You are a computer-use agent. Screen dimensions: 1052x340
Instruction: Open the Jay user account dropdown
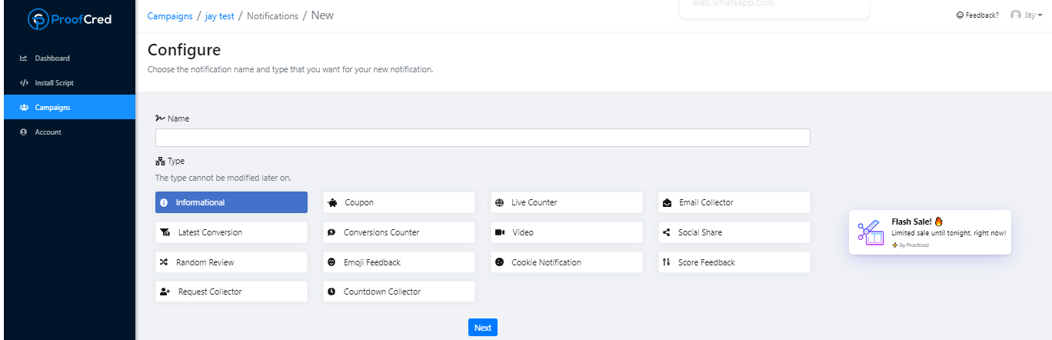pyautogui.click(x=1027, y=15)
